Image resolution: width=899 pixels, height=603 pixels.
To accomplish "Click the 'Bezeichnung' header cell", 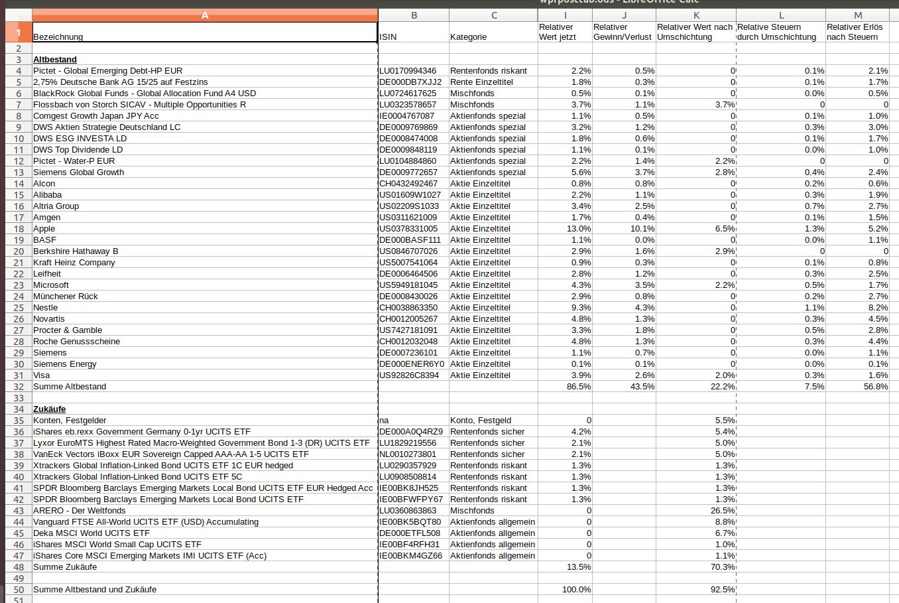I will (x=205, y=32).
